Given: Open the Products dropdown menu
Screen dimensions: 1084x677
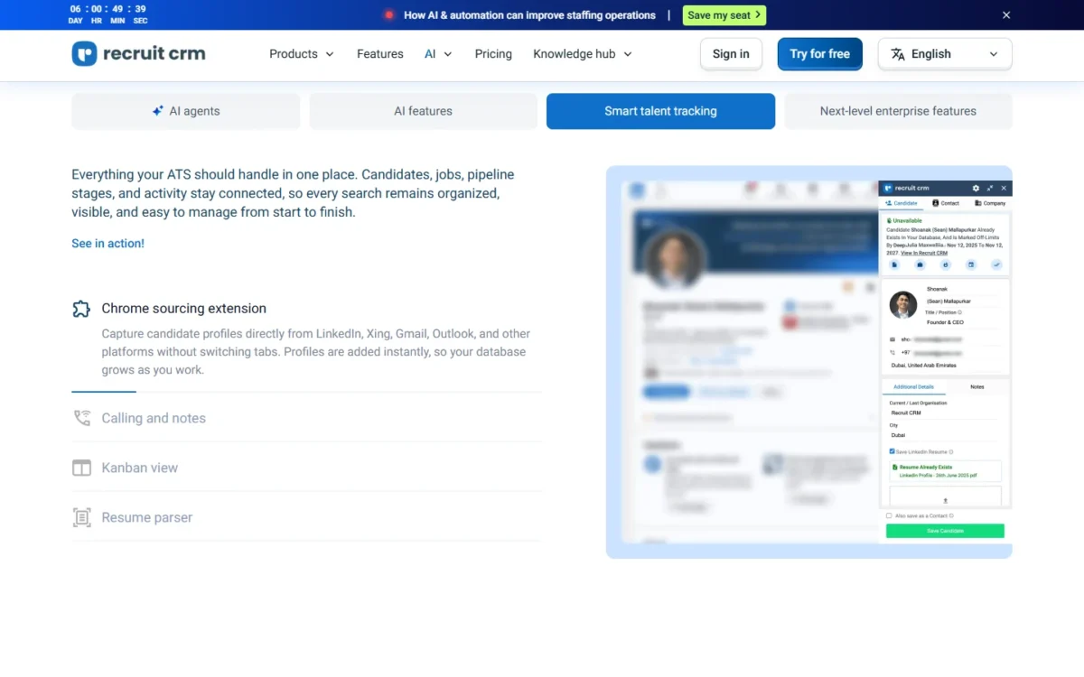Looking at the screenshot, I should pos(302,54).
